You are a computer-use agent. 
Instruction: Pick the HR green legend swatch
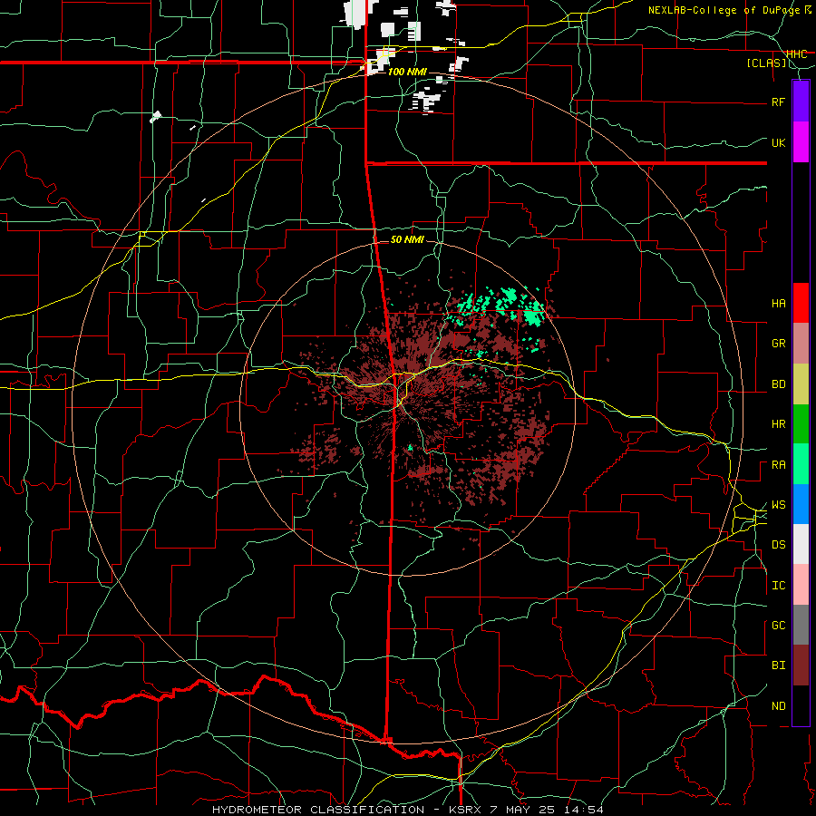(801, 424)
